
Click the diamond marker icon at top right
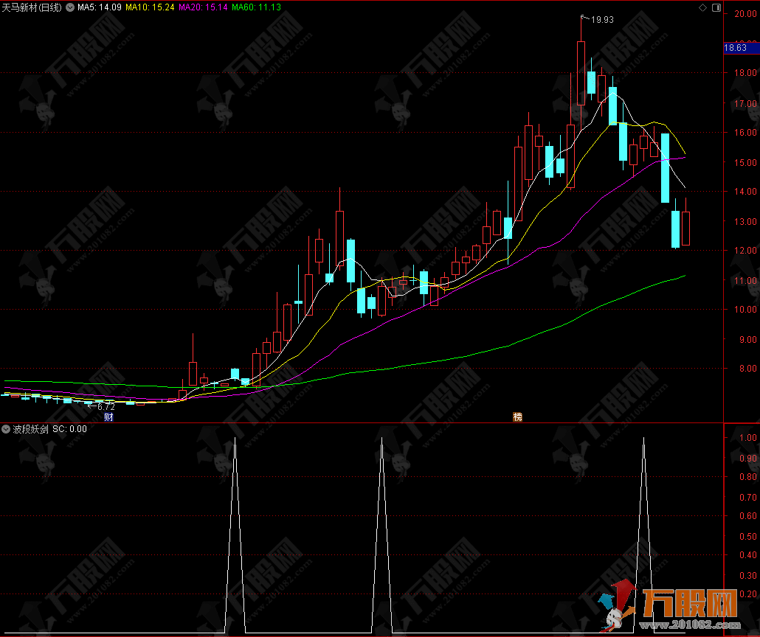(702, 8)
